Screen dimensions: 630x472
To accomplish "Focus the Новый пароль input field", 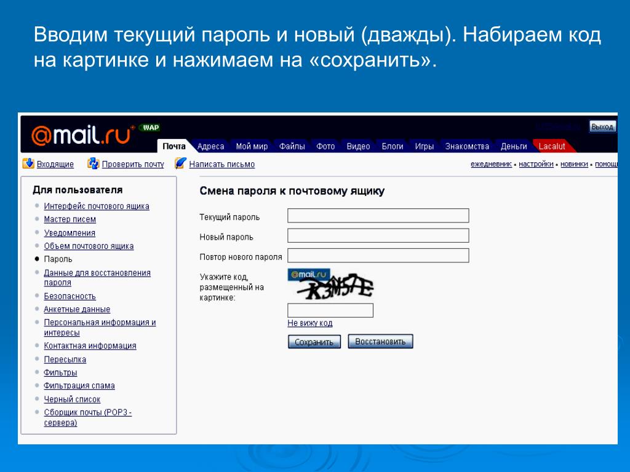I will [x=378, y=235].
